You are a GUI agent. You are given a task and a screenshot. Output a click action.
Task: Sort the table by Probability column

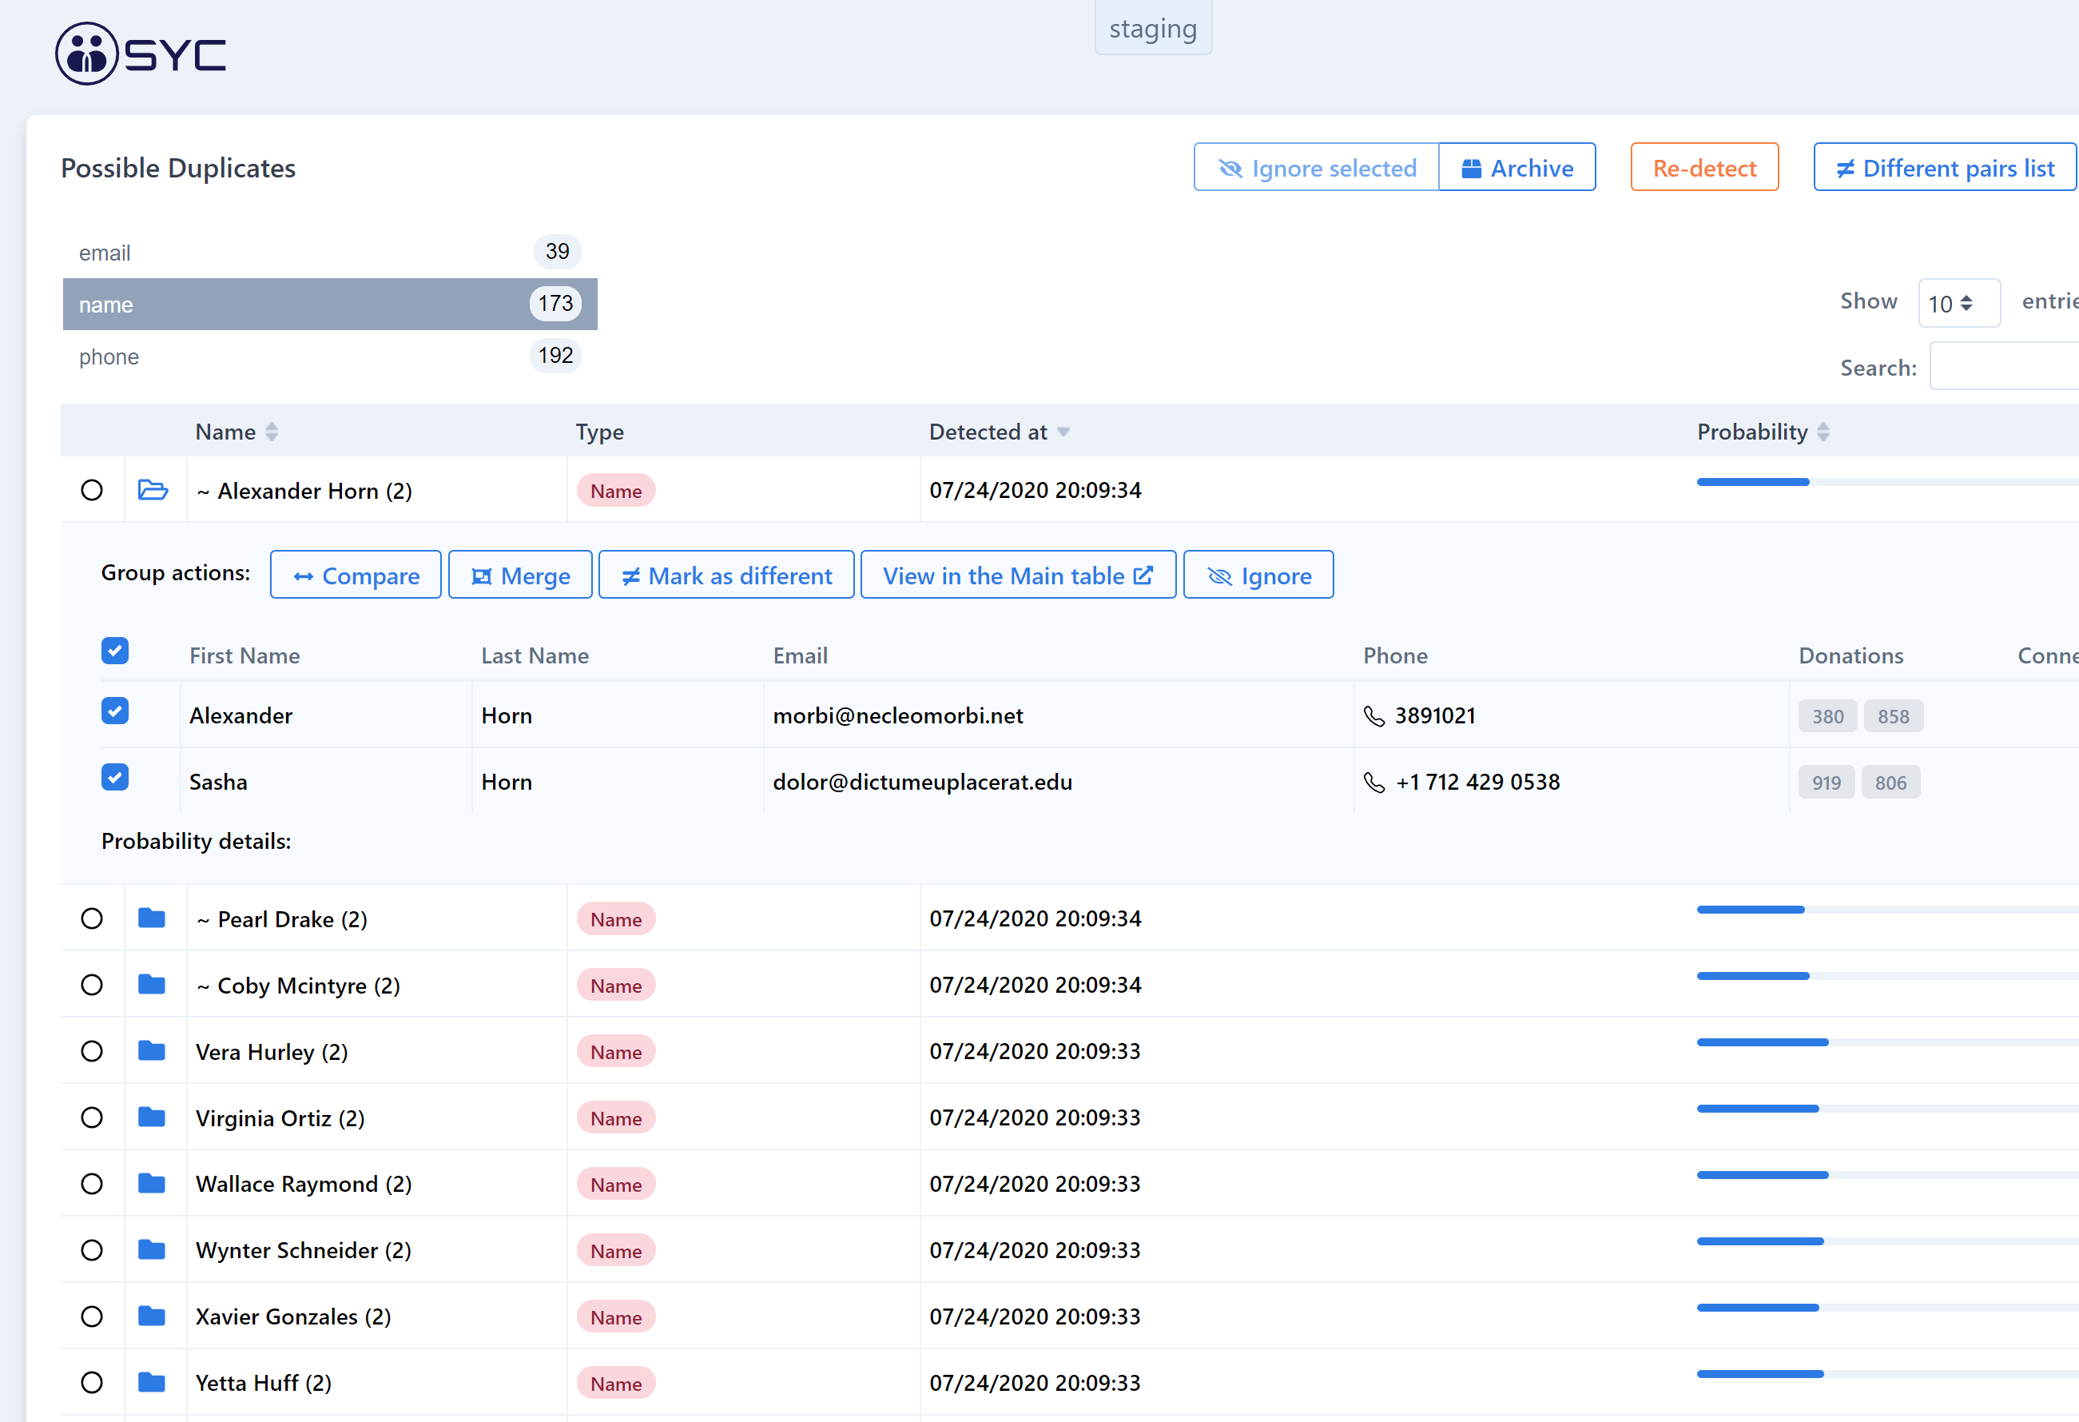click(1823, 432)
